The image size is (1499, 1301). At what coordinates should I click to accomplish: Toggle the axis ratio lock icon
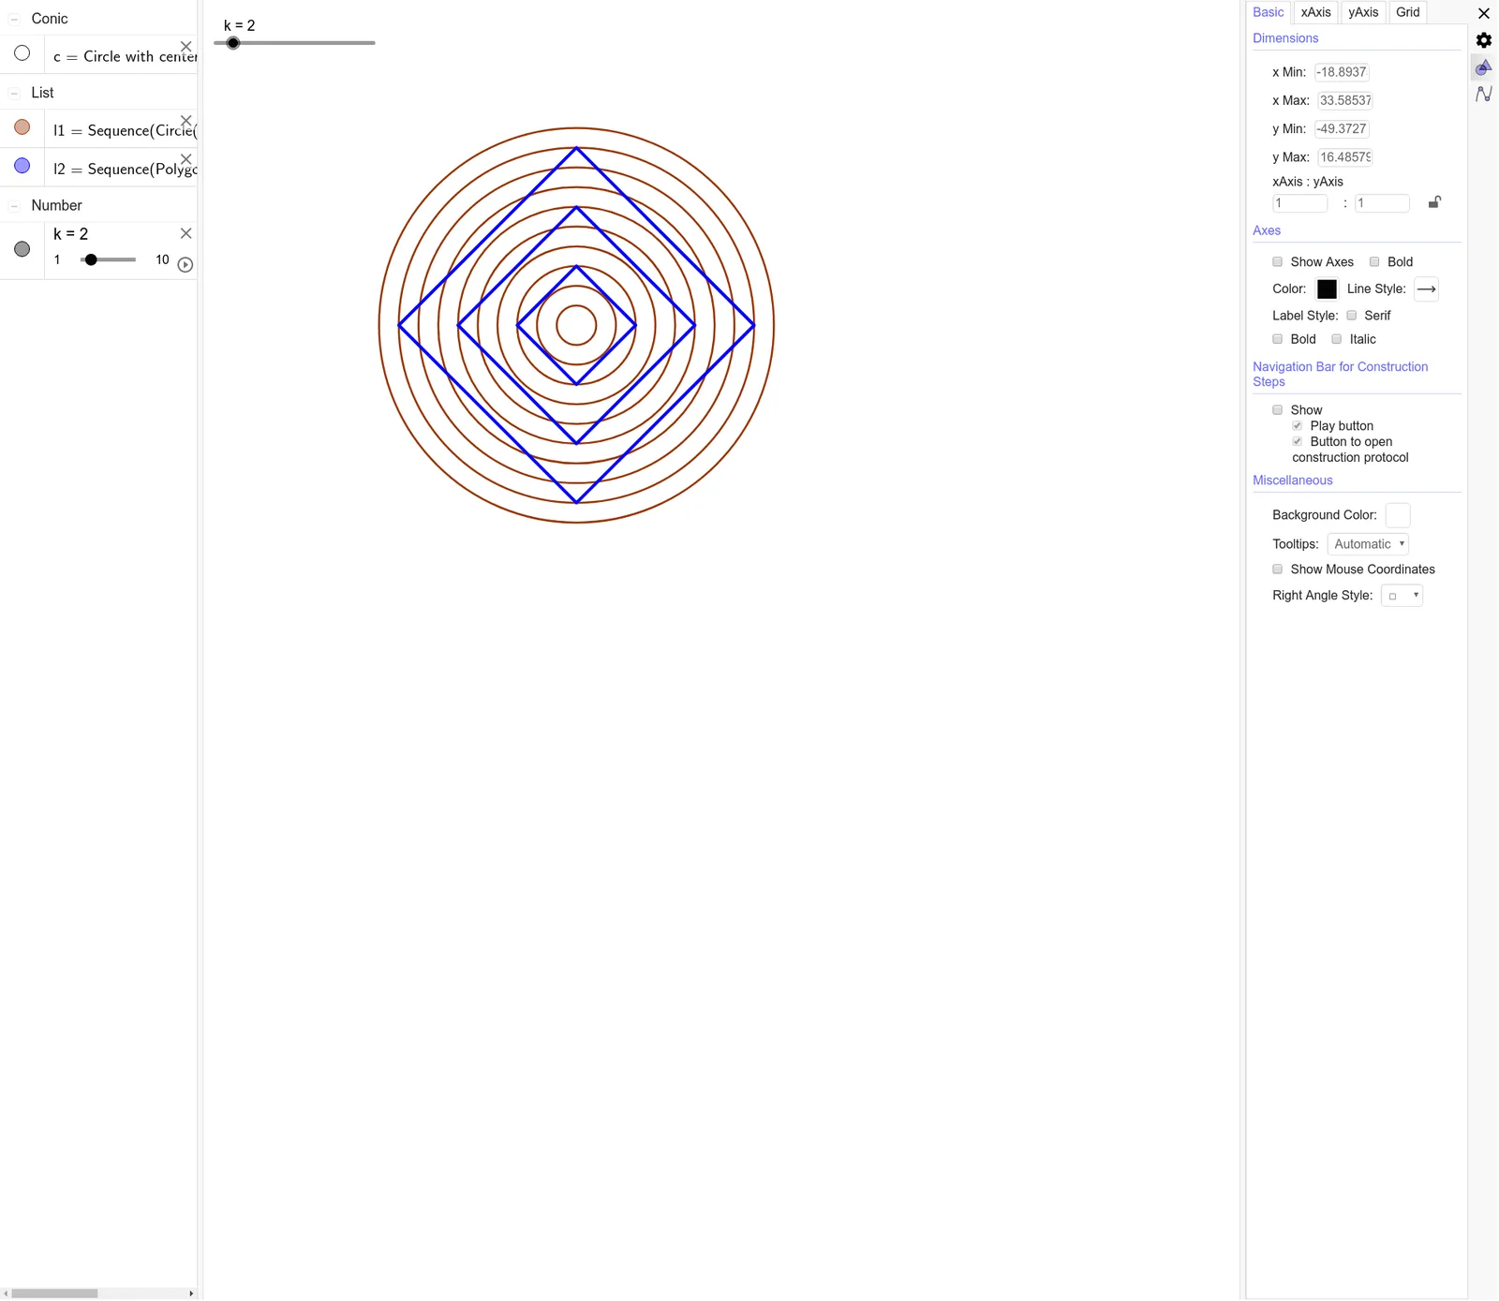pyautogui.click(x=1434, y=201)
